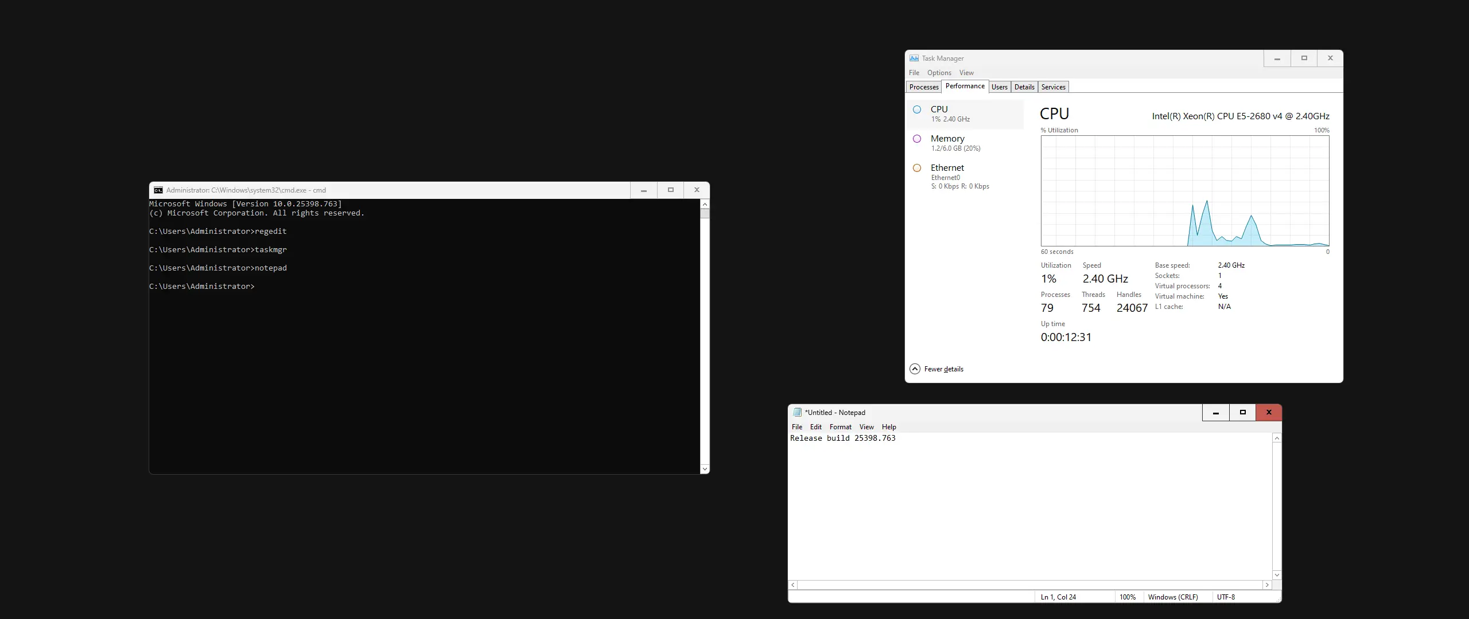1469x619 pixels.
Task: Open Task Manager View menu
Action: point(966,73)
